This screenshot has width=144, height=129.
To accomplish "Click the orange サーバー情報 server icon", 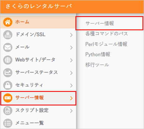I will pyautogui.click(x=8, y=98).
